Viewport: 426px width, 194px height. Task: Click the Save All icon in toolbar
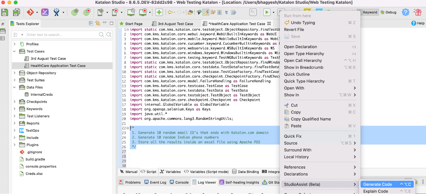click(17, 12)
